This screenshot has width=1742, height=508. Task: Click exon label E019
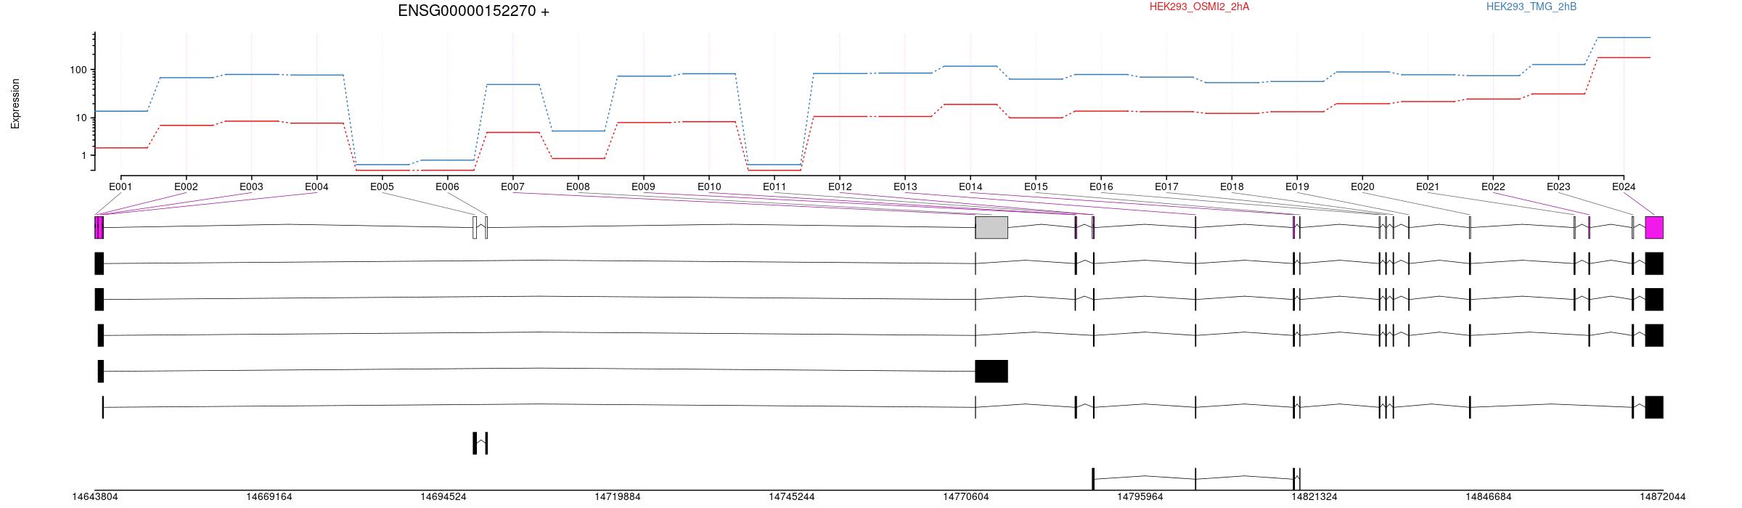point(1297,187)
